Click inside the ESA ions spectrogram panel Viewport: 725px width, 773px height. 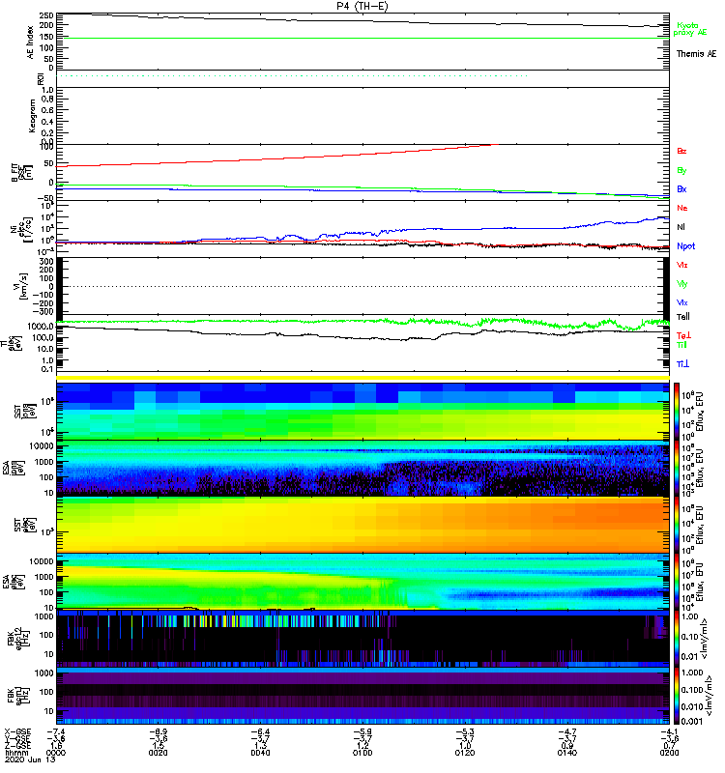(362, 468)
